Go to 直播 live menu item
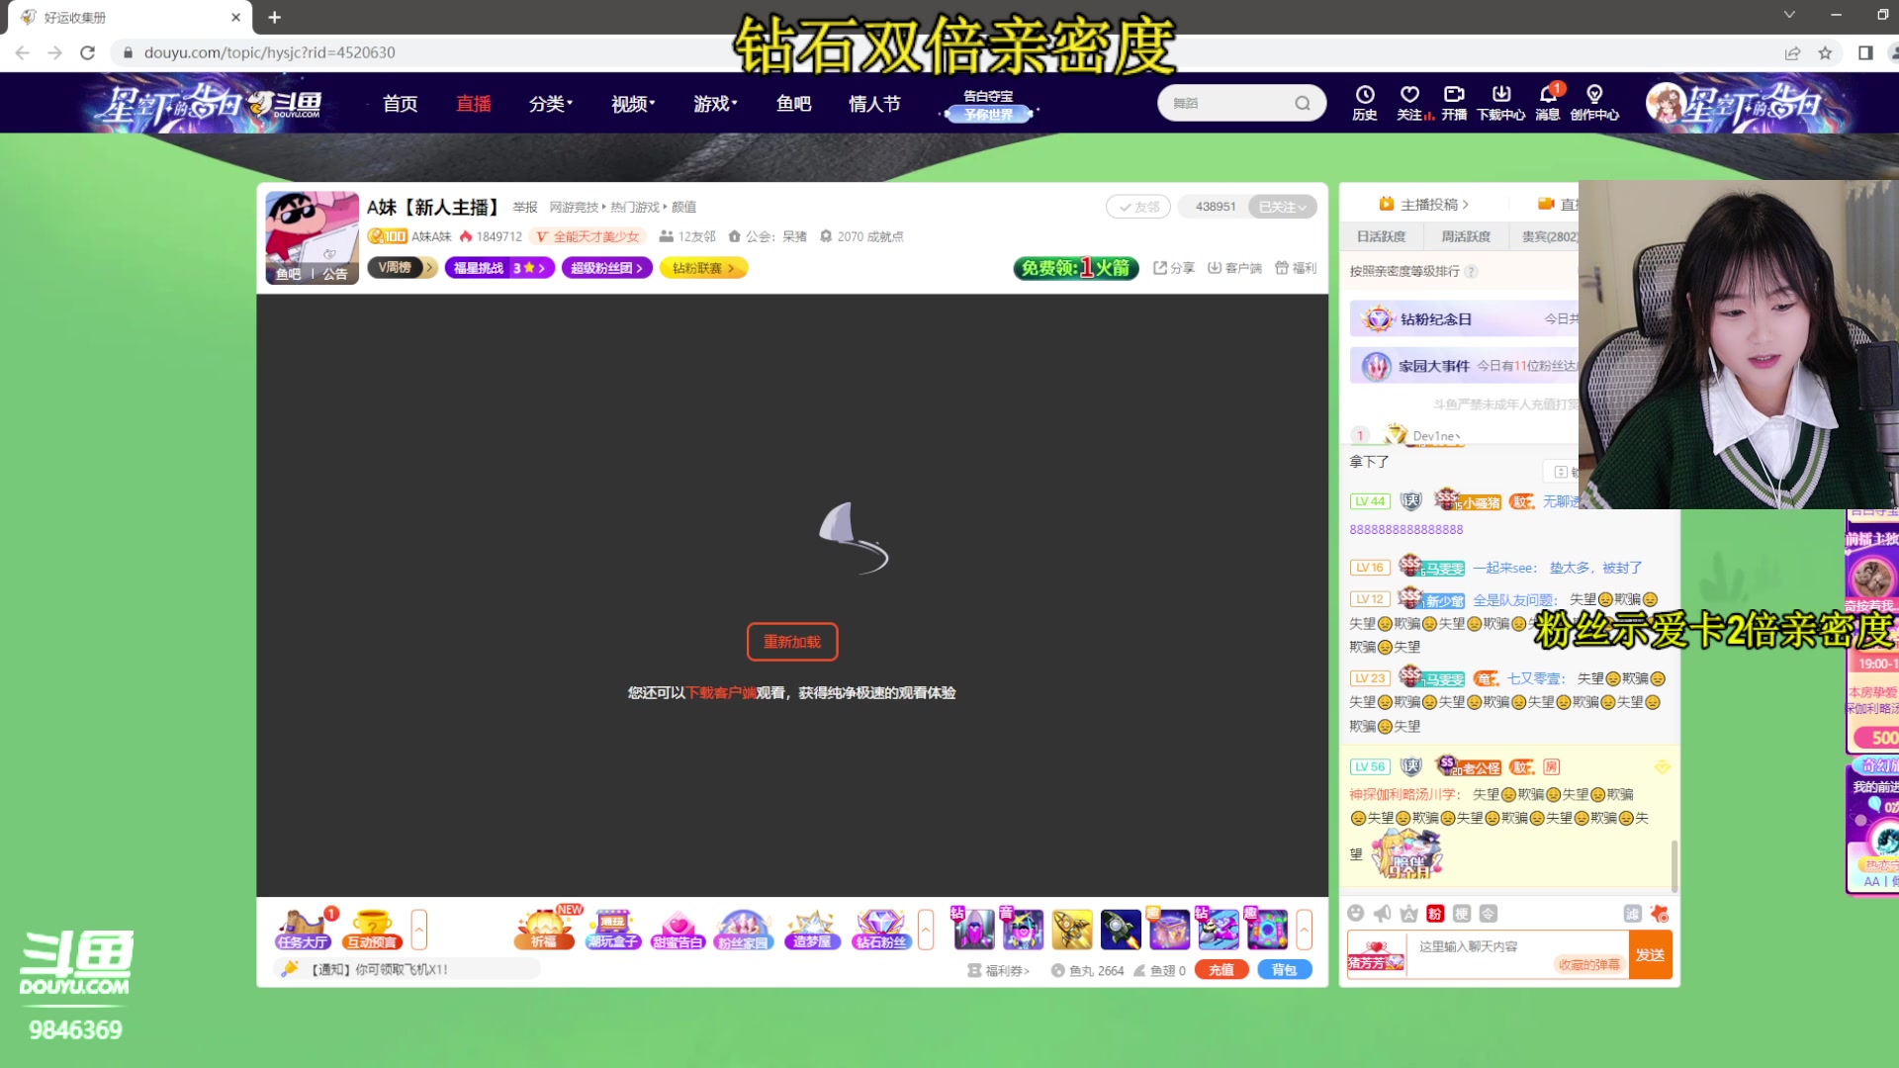The width and height of the screenshot is (1899, 1068). pyautogui.click(x=474, y=104)
